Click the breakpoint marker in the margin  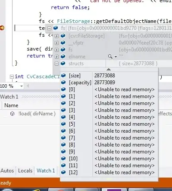point(2,28)
